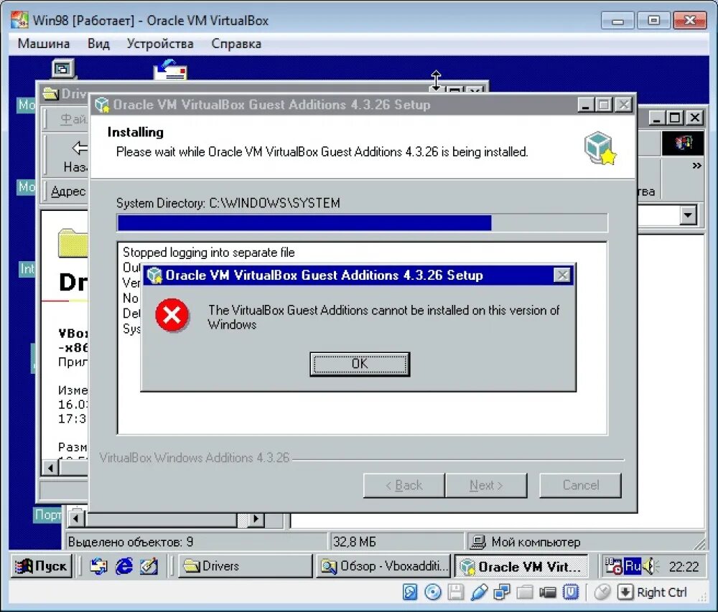Click the Next button in installer
Screen dimensions: 718x612
coord(486,485)
